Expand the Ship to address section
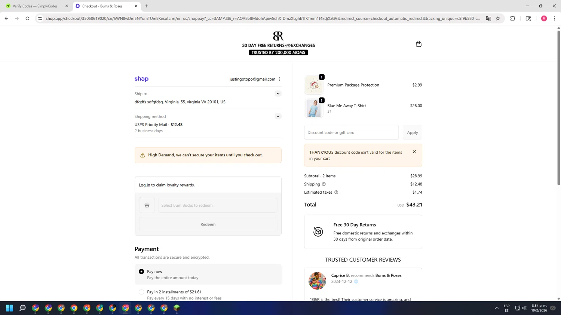 click(x=278, y=94)
